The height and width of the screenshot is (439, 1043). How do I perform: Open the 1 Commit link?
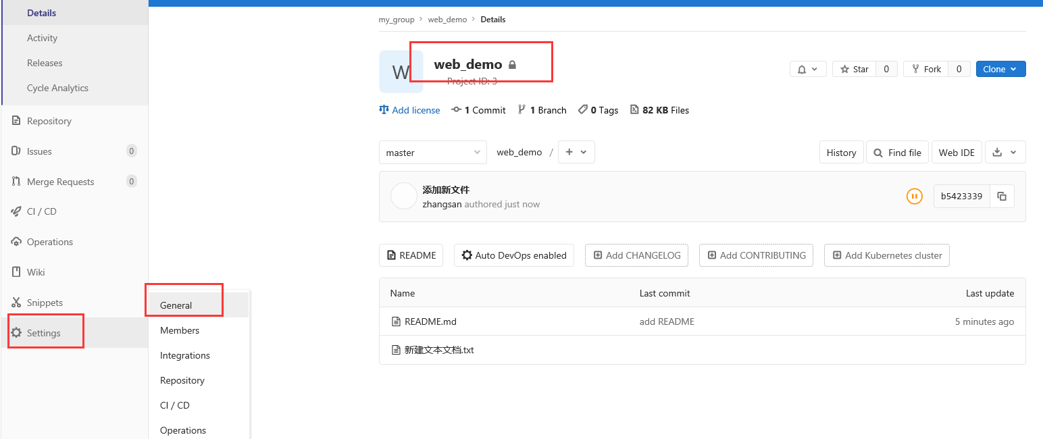(x=478, y=110)
